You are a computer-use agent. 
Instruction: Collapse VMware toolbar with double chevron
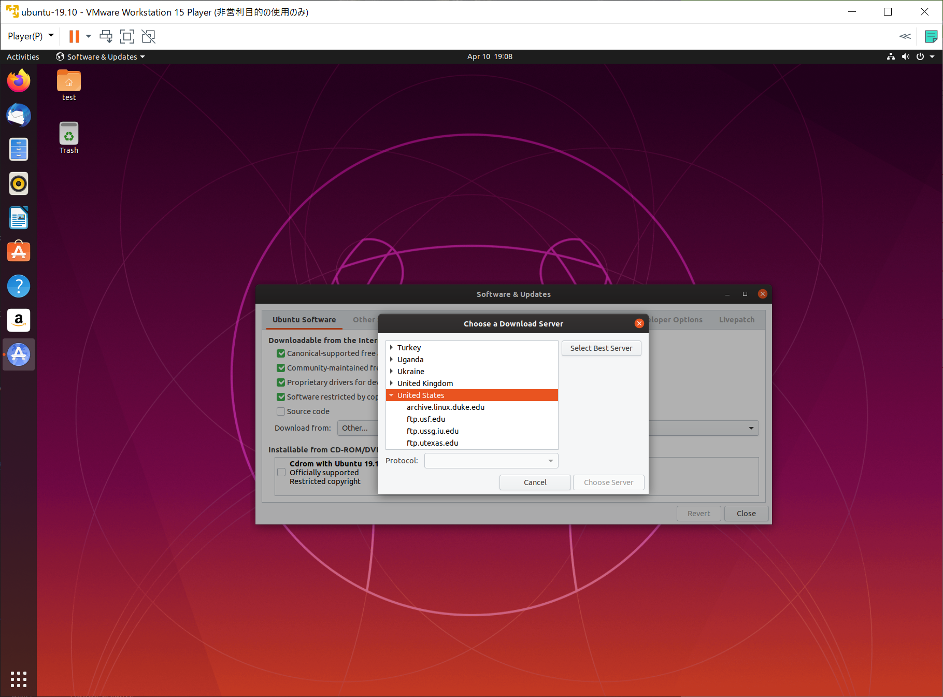[905, 36]
